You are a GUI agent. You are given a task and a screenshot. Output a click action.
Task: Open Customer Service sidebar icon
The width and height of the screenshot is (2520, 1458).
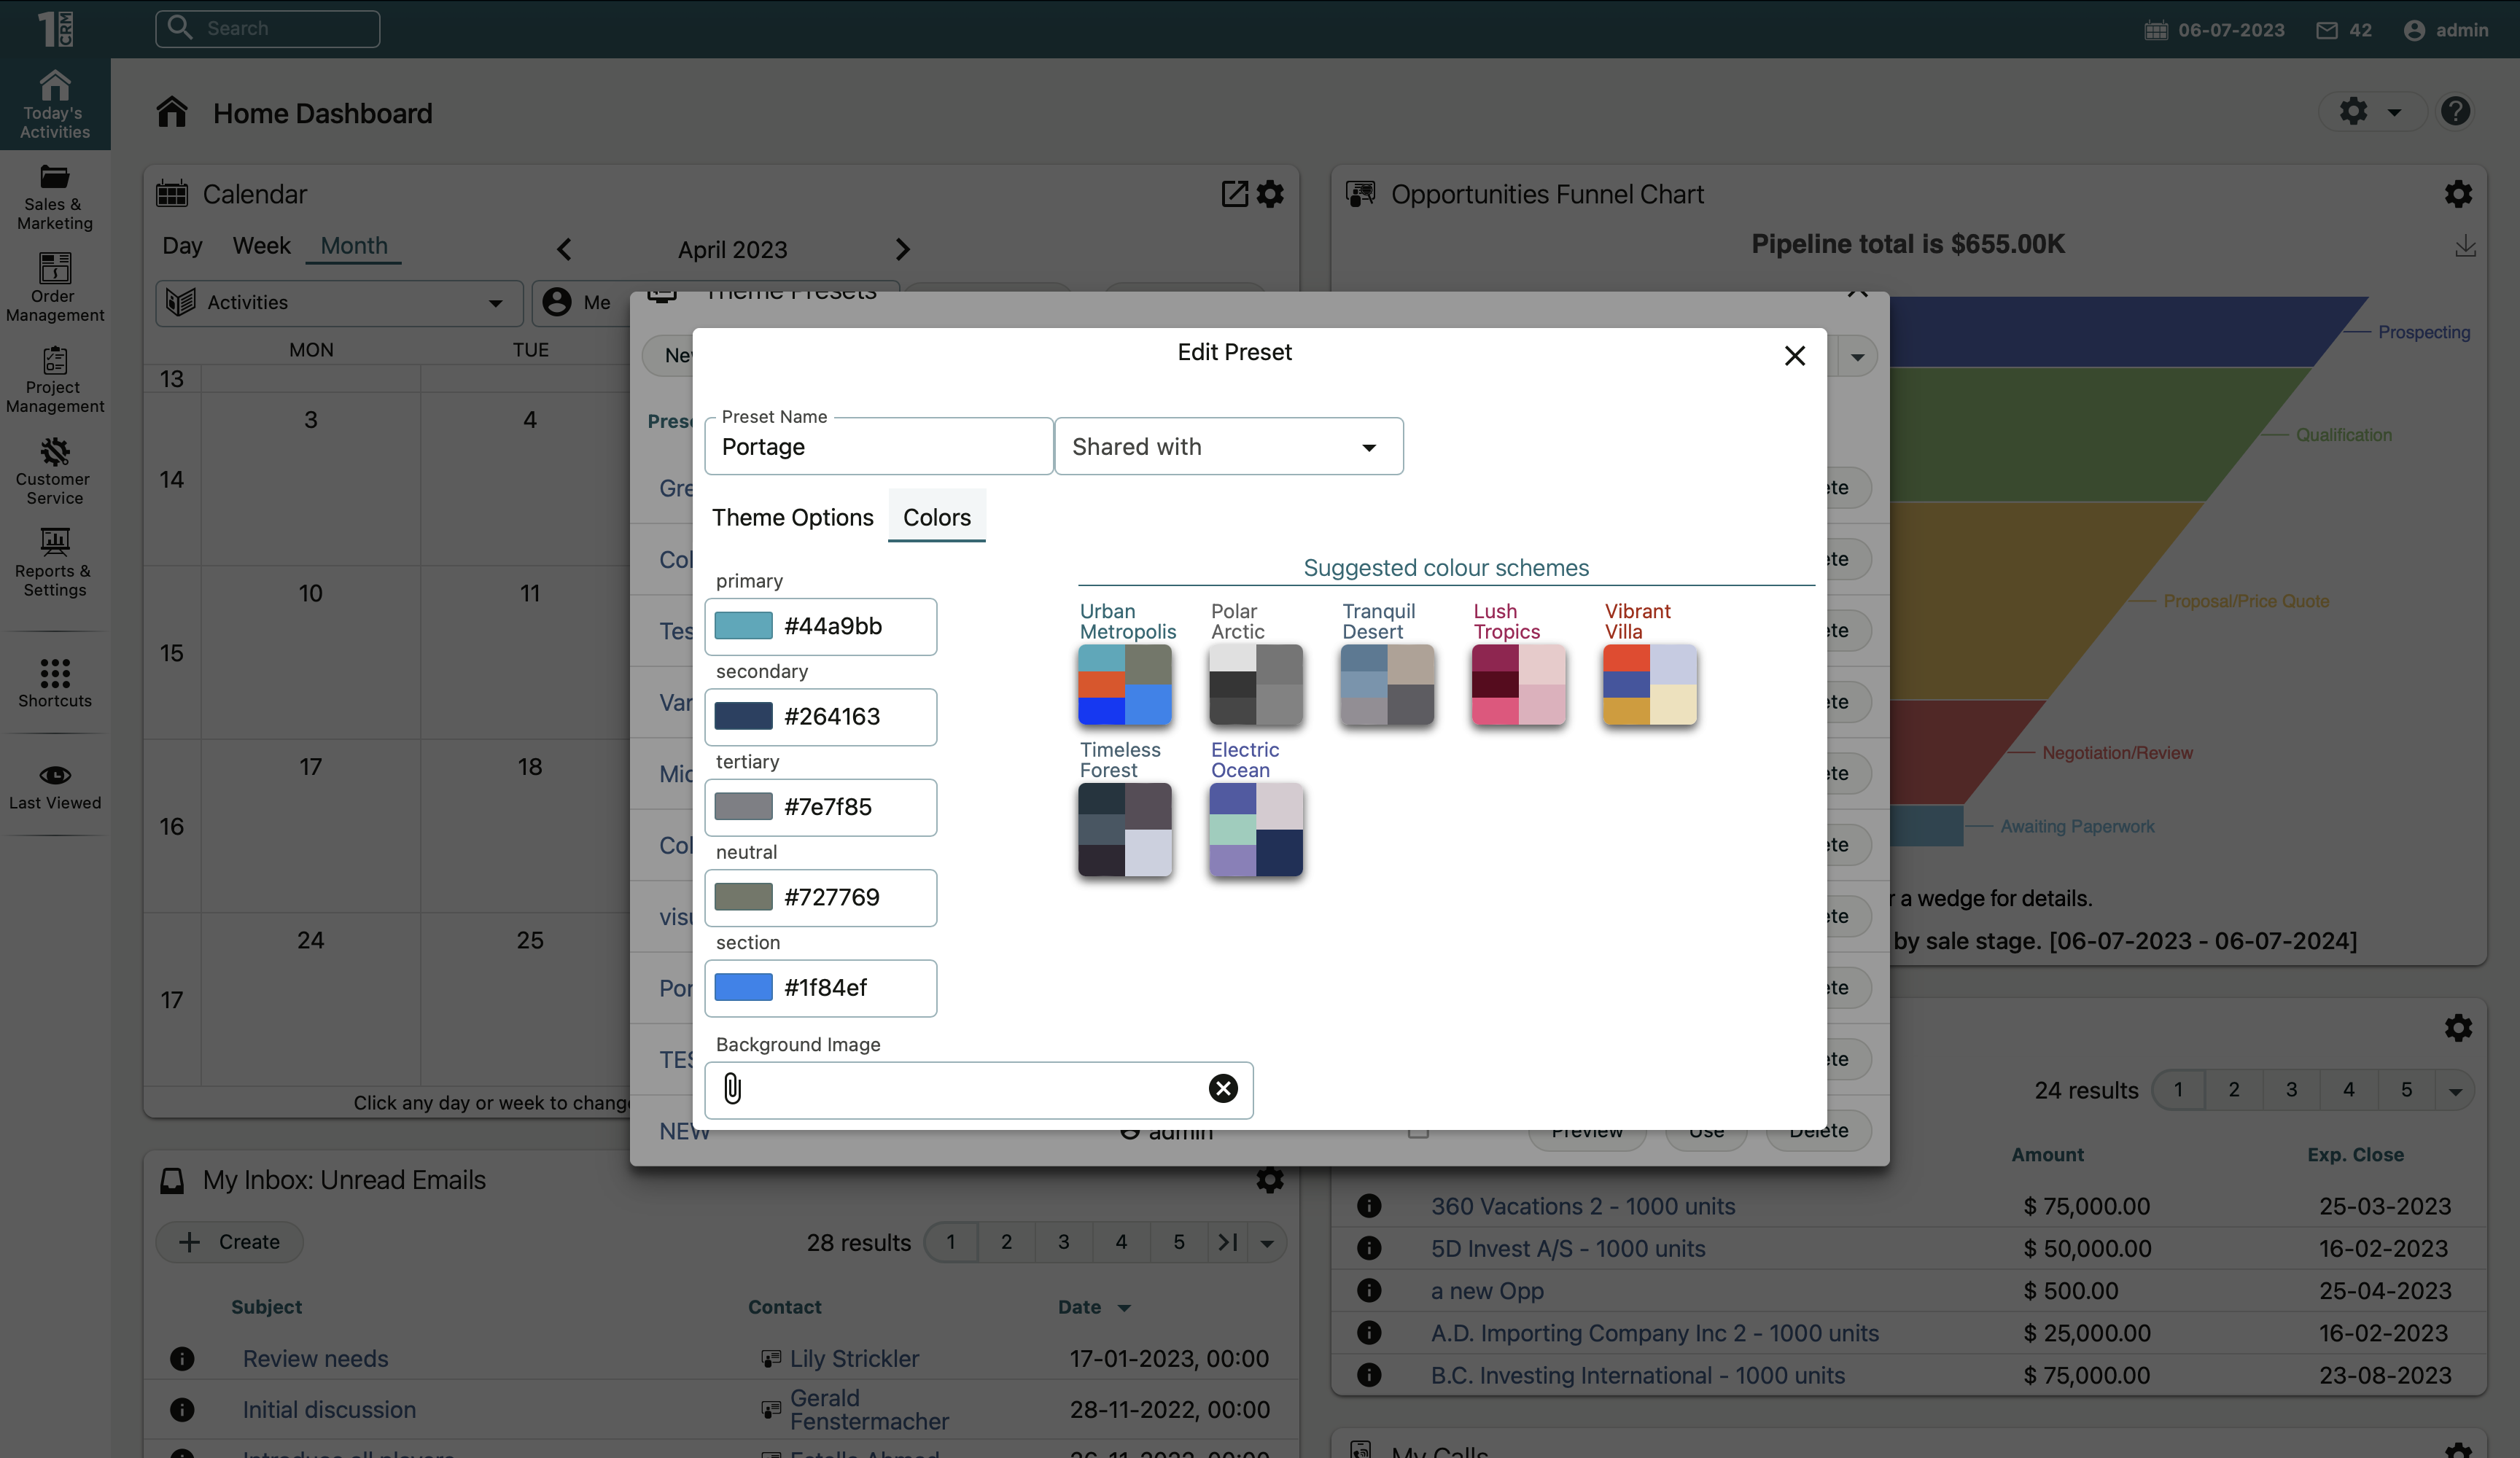55,470
